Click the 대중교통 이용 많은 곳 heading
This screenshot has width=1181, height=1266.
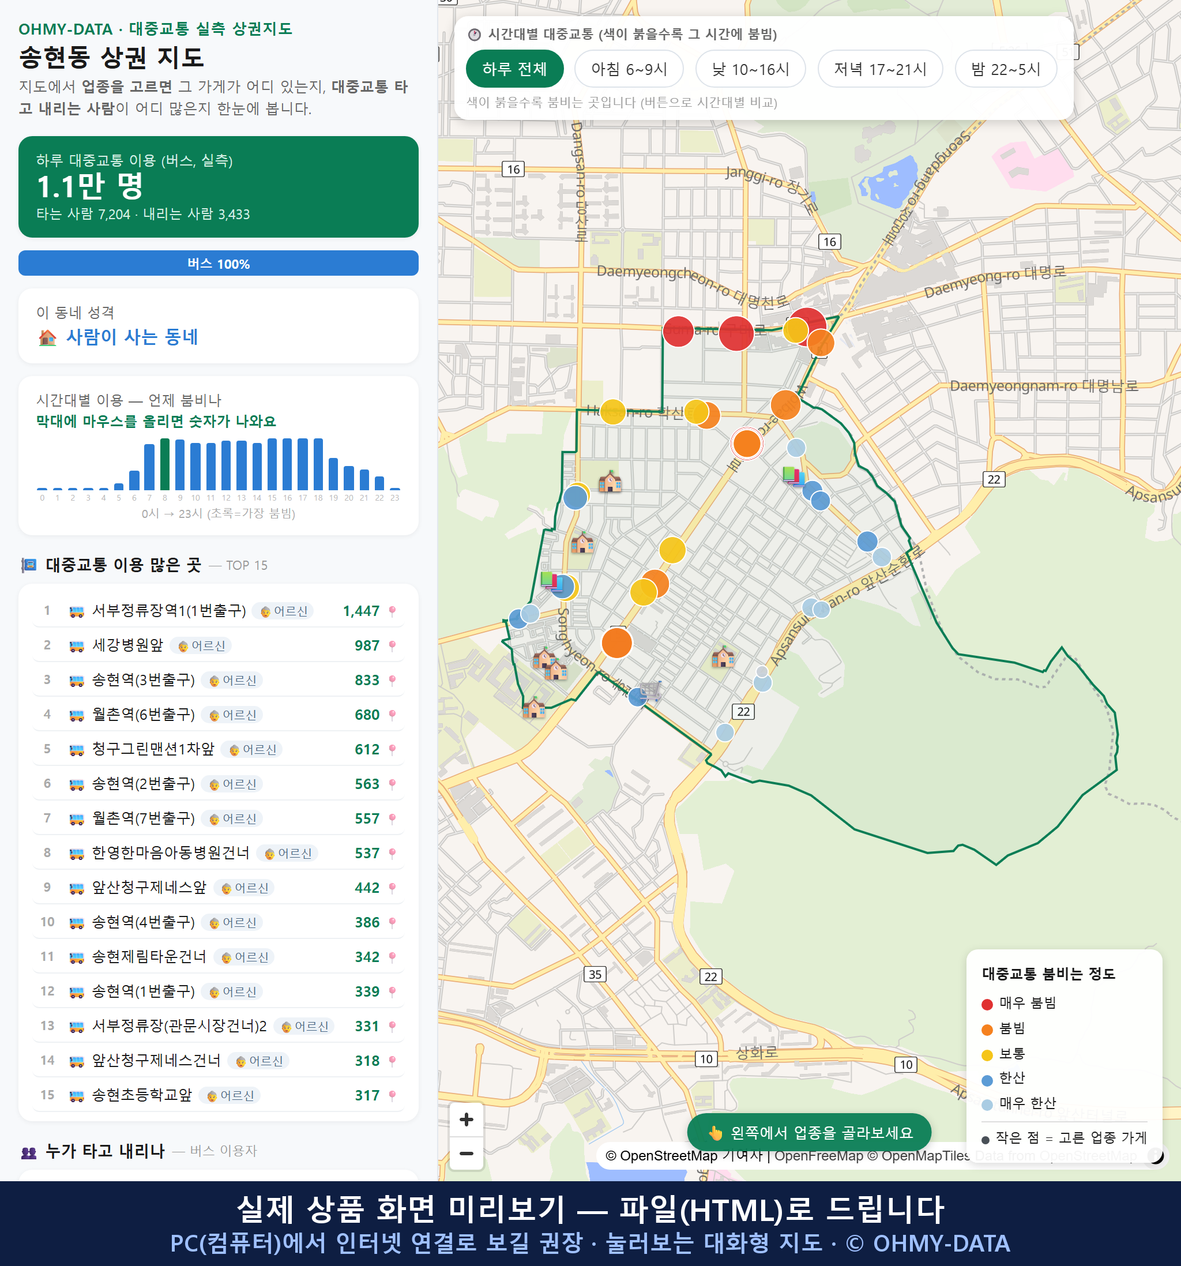(123, 565)
